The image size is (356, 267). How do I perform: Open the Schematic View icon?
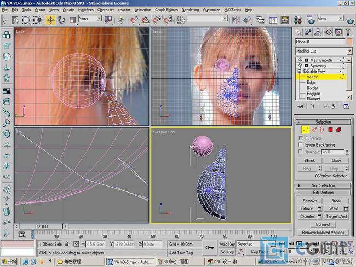(284, 20)
